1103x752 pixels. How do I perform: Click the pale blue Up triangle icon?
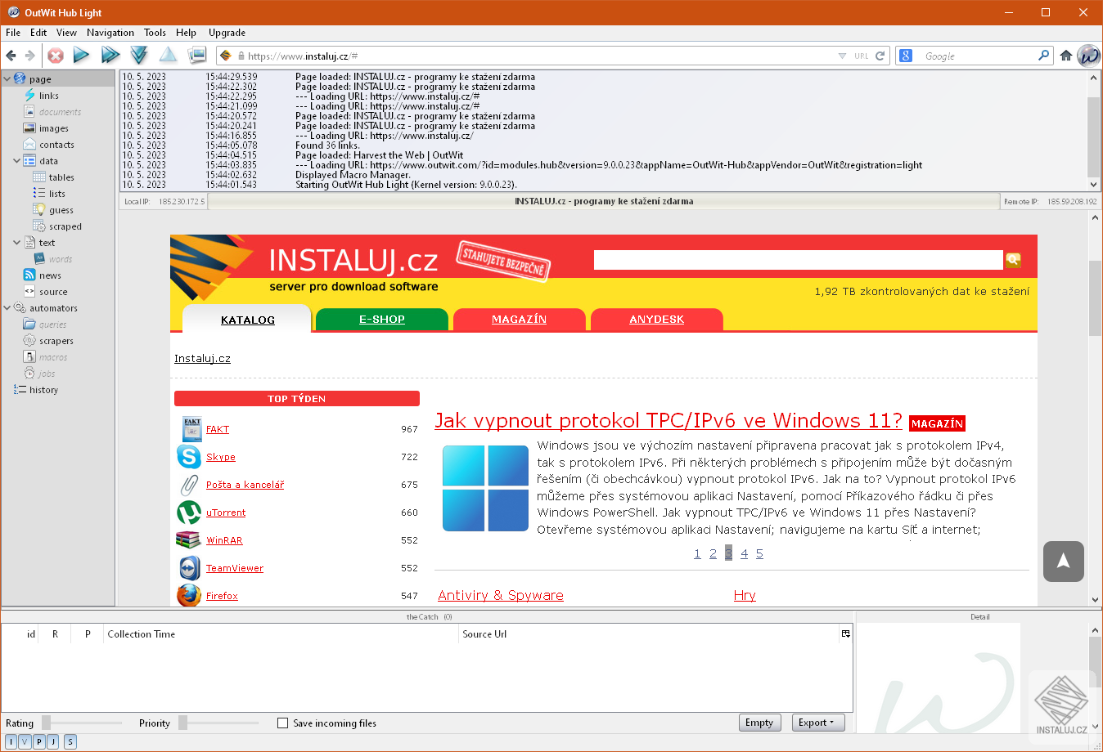[168, 56]
